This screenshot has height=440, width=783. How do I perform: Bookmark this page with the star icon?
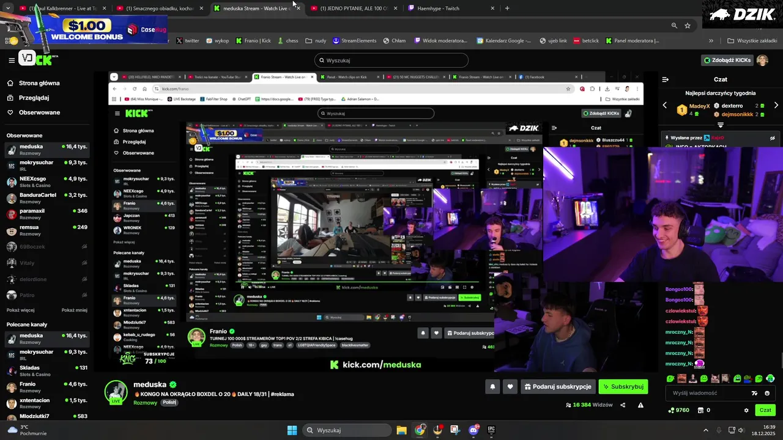pos(688,26)
